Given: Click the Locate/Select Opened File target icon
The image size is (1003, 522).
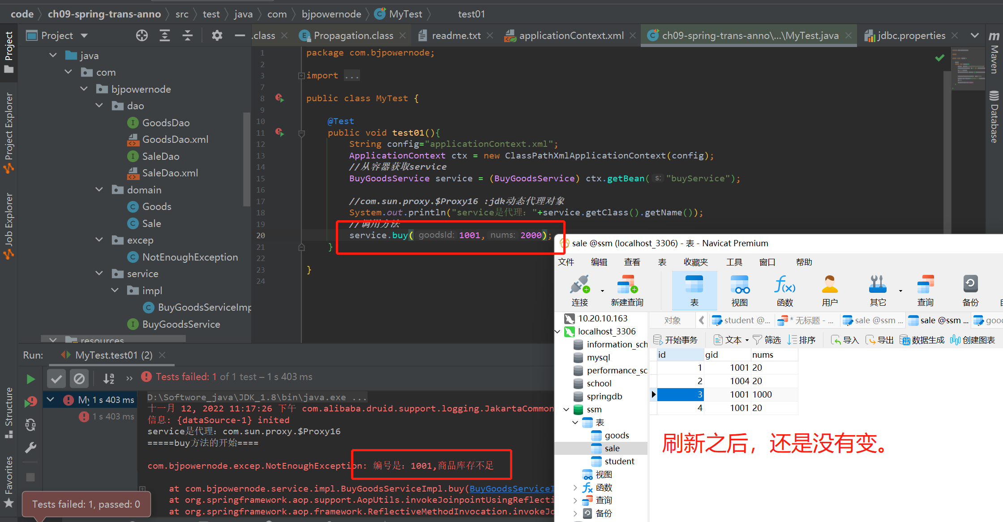Looking at the screenshot, I should (x=142, y=35).
